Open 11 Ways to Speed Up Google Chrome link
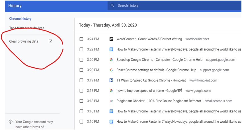Image resolution: width=242 pixels, height=131 pixels. [151, 80]
